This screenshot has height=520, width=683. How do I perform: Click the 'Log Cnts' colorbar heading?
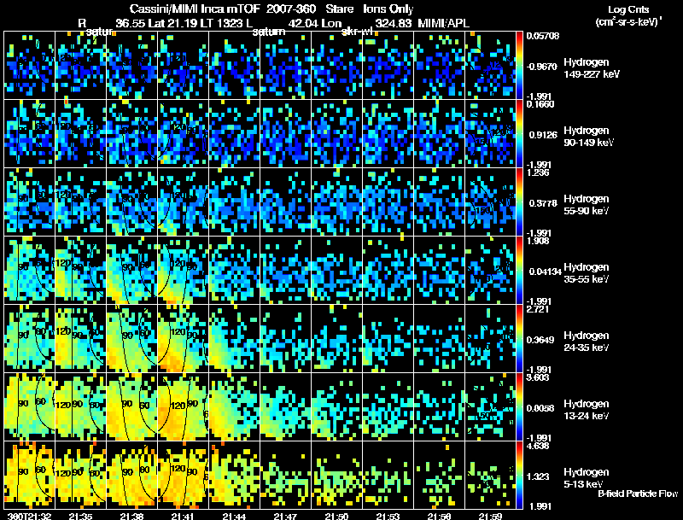point(628,9)
